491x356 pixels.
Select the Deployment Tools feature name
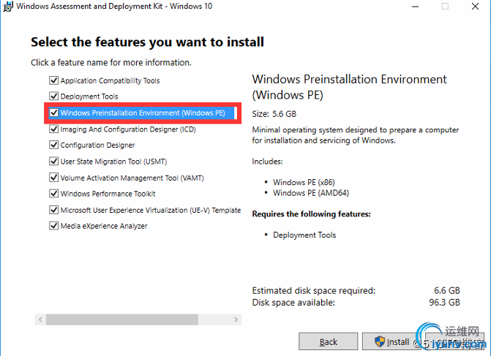pos(89,96)
